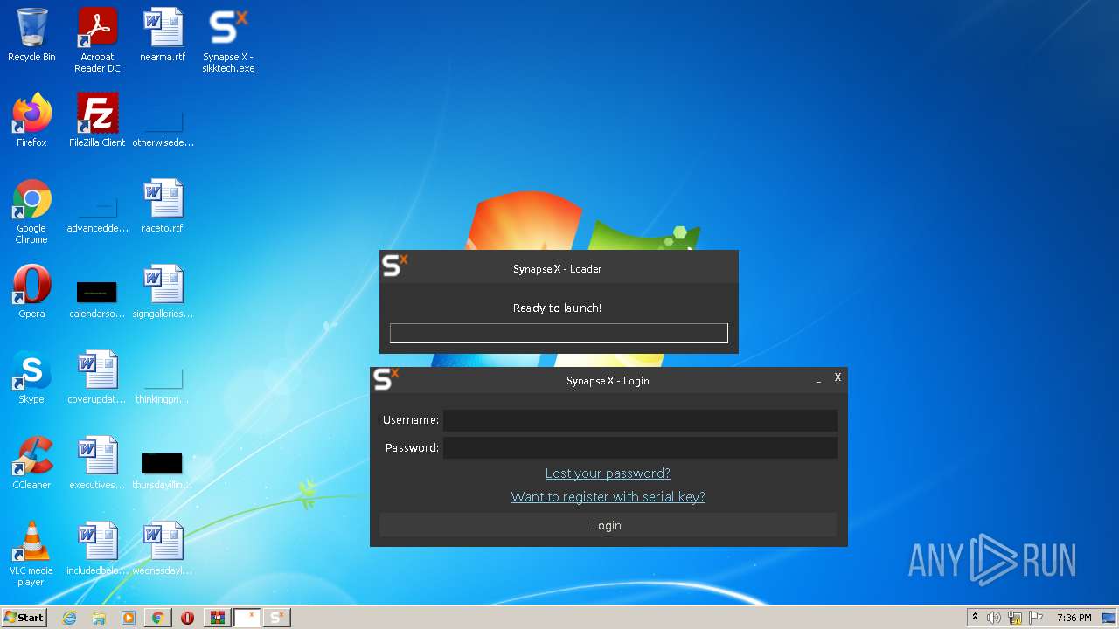Open the Windows Start menu
The height and width of the screenshot is (629, 1119).
click(24, 618)
